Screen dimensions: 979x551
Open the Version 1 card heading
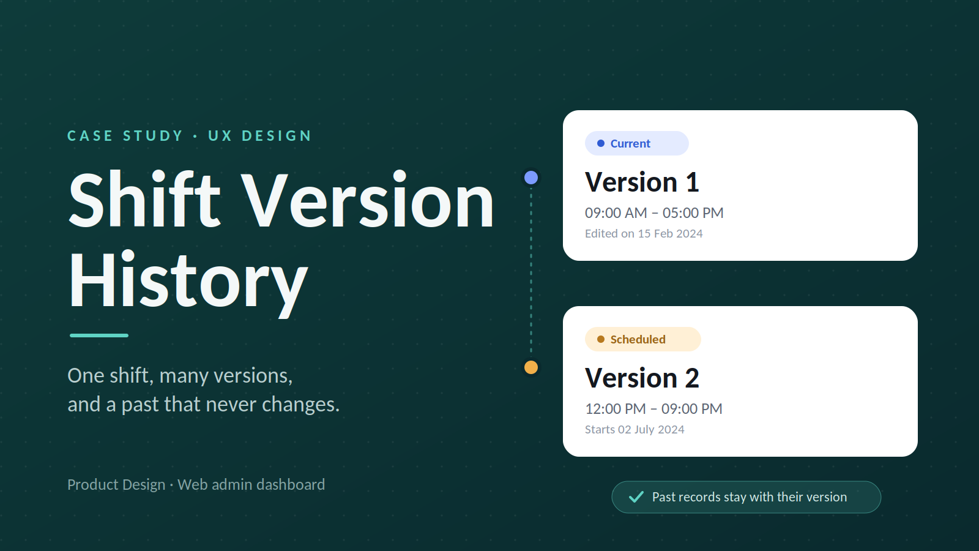click(x=642, y=182)
